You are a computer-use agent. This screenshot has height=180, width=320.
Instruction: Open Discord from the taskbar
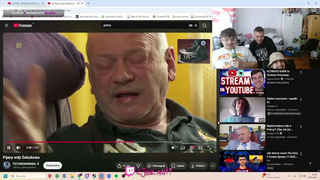(87, 176)
